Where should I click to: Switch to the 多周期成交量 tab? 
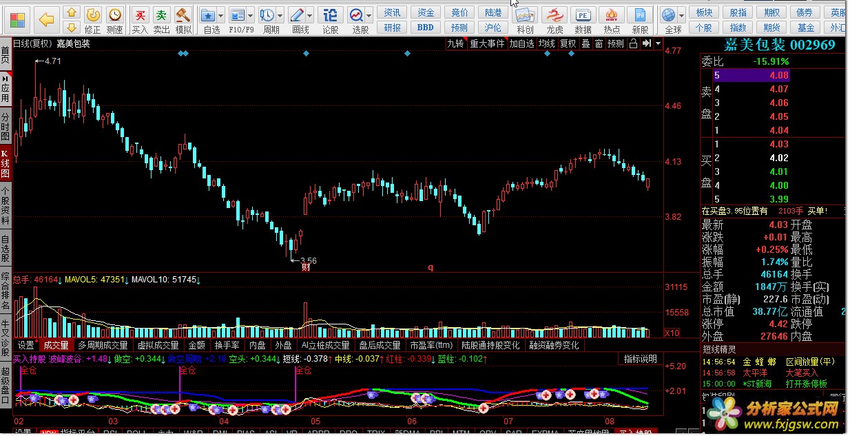pyautogui.click(x=103, y=345)
